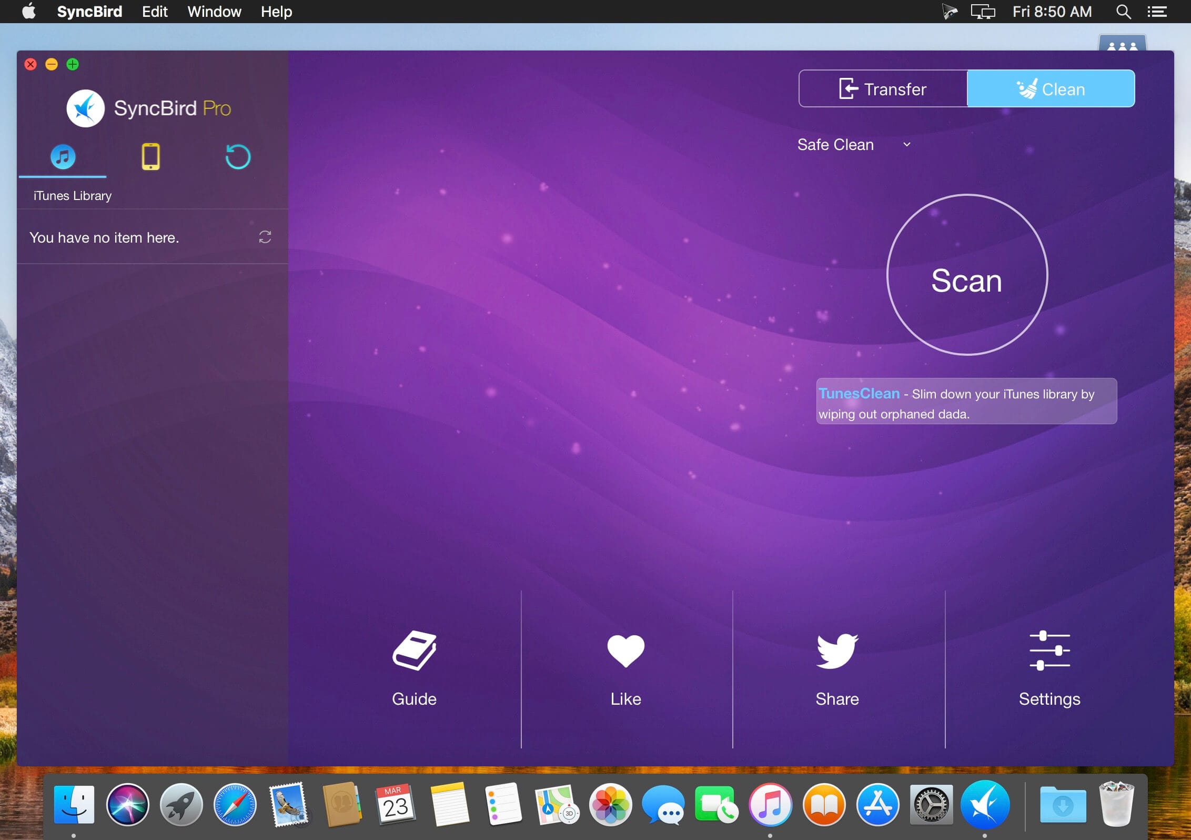The height and width of the screenshot is (840, 1191).
Task: Follow the TunesClean link
Action: (859, 394)
